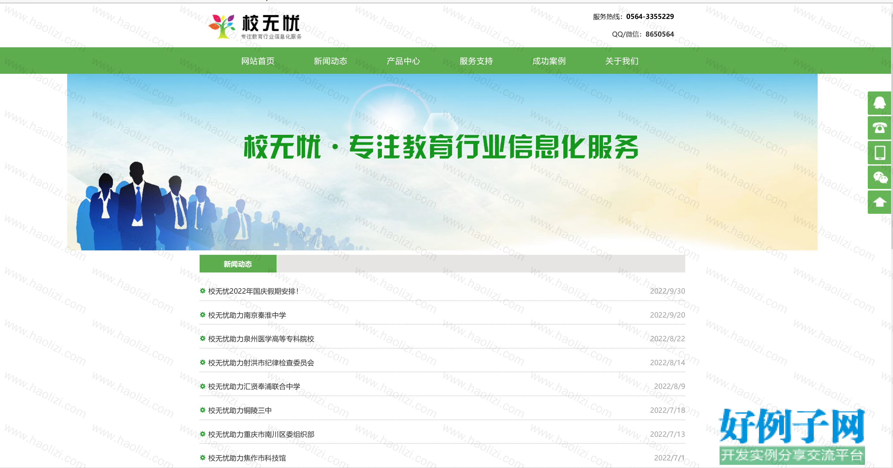Click the date 2022/8/22

click(667, 338)
